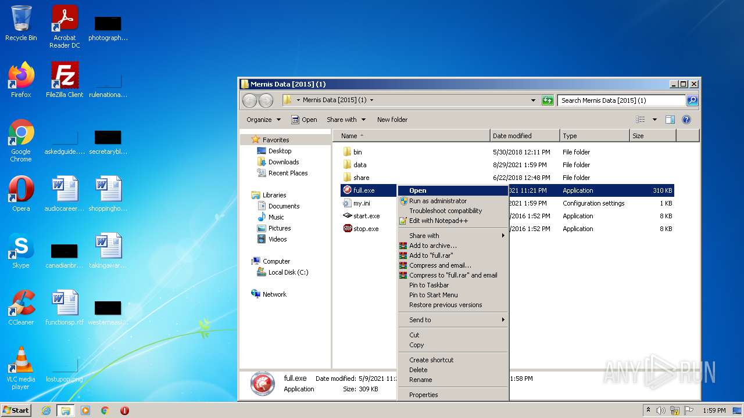Choose Open from context menu

coord(453,190)
